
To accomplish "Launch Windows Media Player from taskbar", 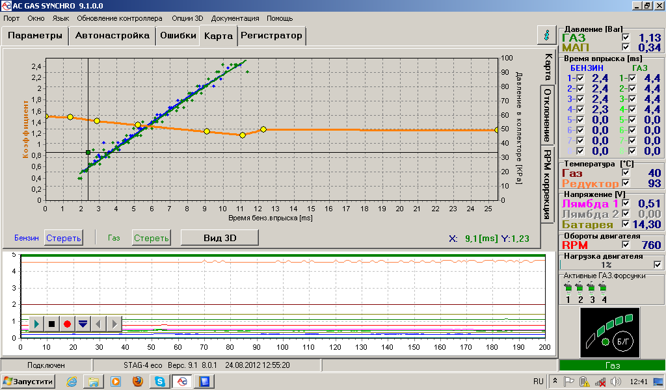I will tap(116, 382).
